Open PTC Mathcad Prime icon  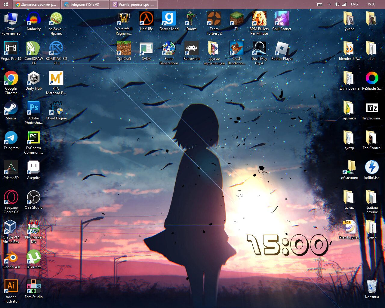pos(56,83)
